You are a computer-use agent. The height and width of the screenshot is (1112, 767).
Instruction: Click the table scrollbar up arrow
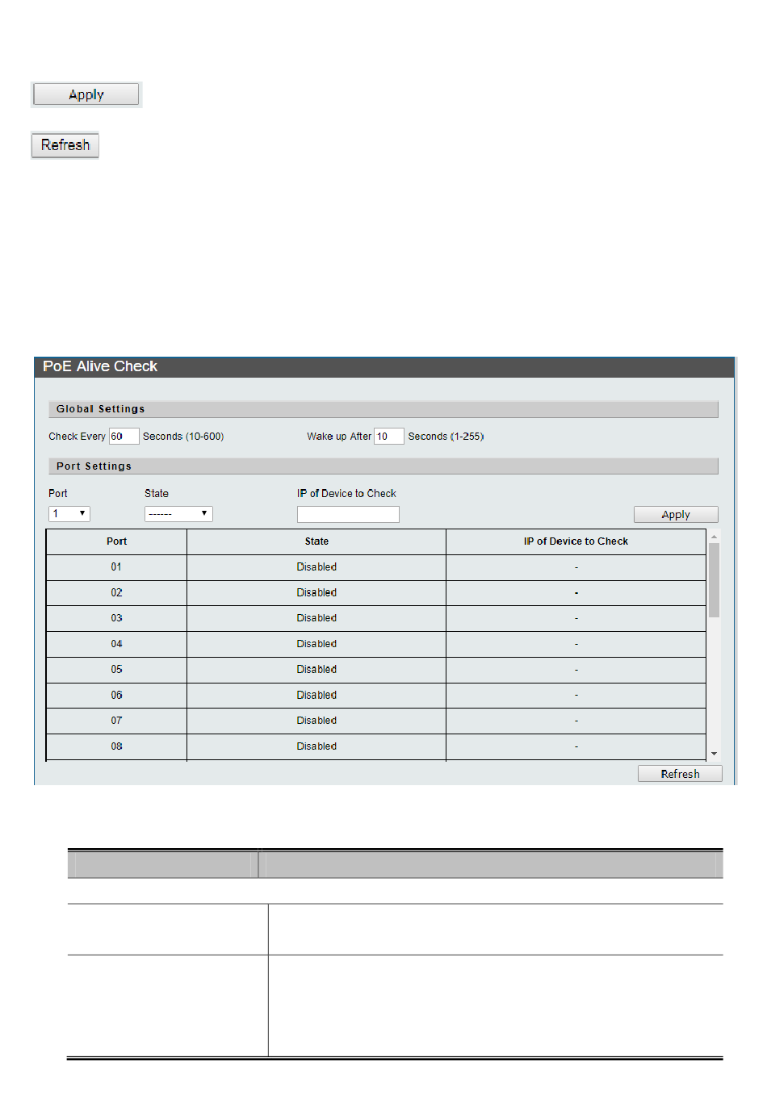click(x=714, y=537)
